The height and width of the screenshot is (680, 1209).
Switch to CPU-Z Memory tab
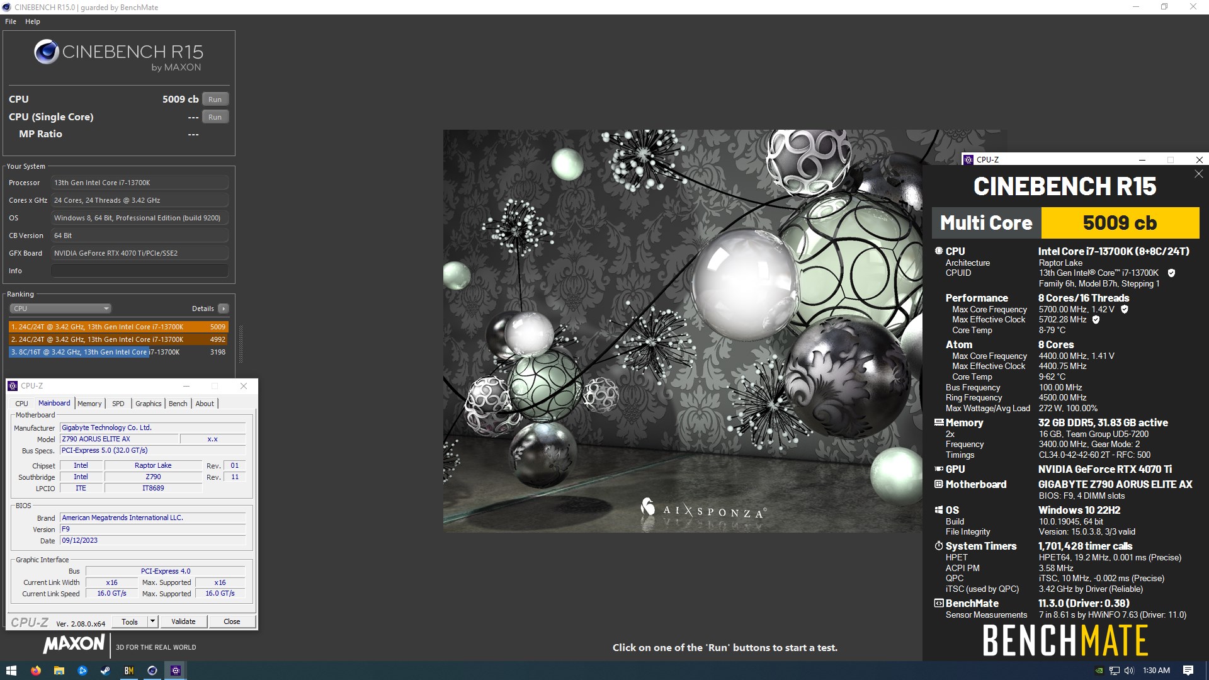point(89,404)
